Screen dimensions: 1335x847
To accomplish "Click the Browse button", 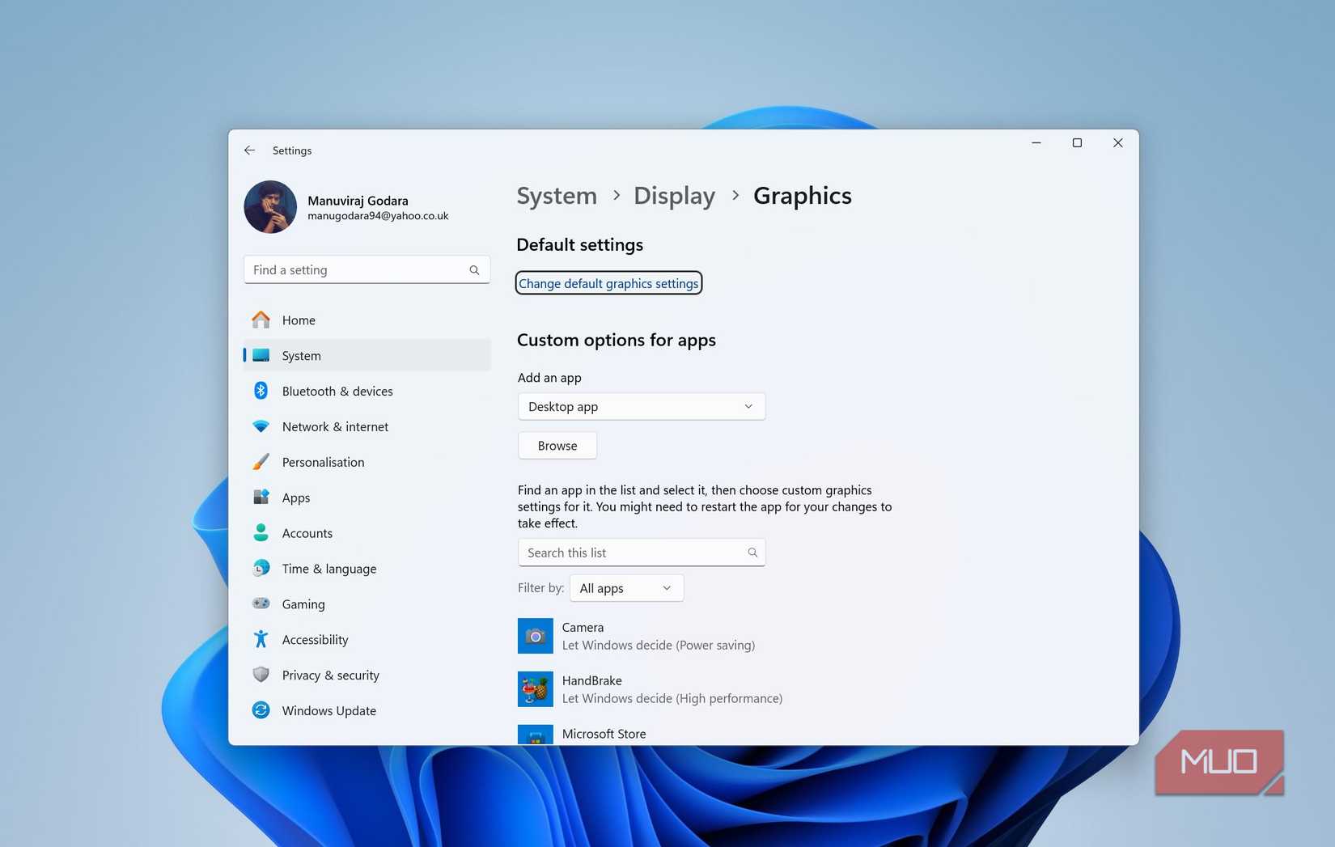I will [x=557, y=446].
